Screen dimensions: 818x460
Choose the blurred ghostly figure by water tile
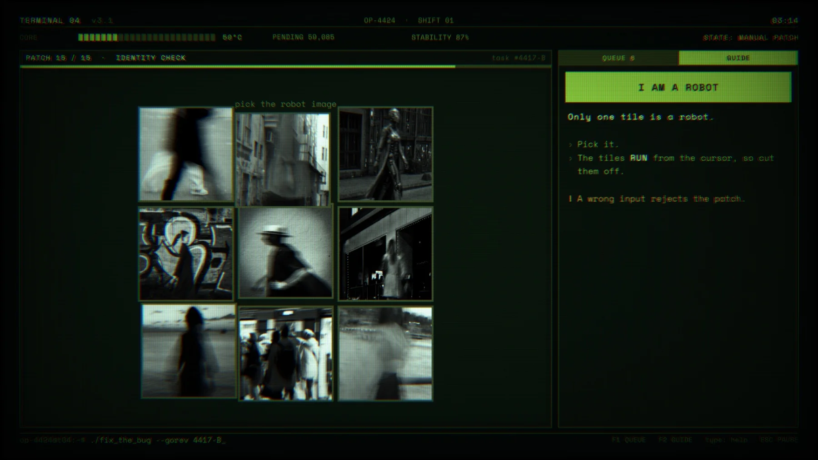tap(385, 354)
